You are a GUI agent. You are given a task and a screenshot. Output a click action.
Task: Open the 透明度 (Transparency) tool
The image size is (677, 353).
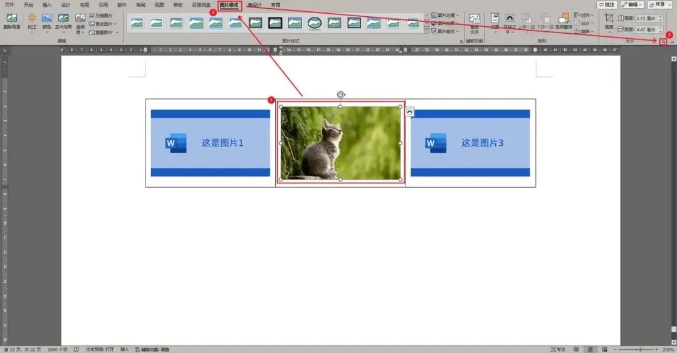pyautogui.click(x=80, y=24)
